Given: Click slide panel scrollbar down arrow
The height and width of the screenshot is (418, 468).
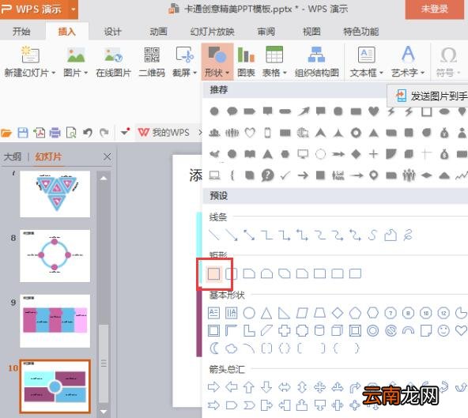Looking at the screenshot, I should pyautogui.click(x=104, y=412).
